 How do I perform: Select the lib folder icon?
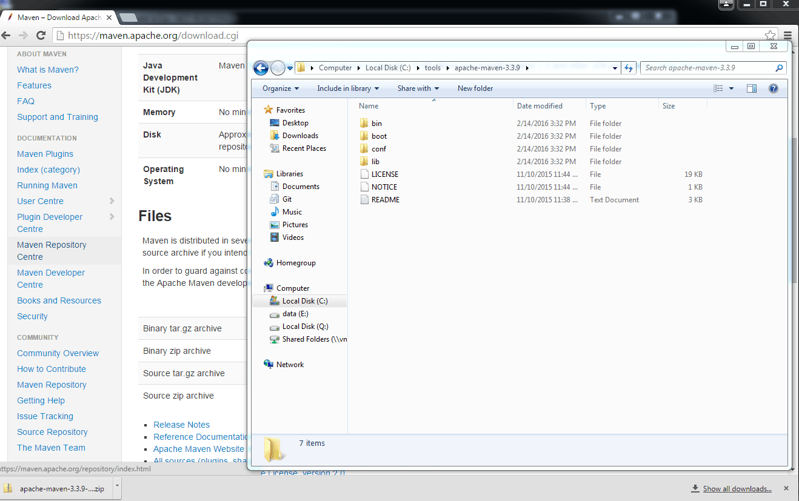(x=364, y=161)
